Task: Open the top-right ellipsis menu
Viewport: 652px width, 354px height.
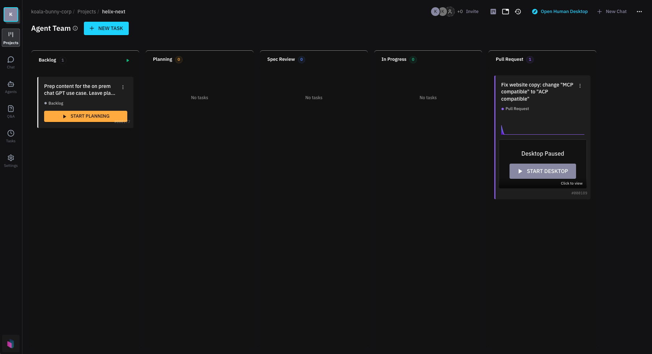Action: [x=639, y=11]
